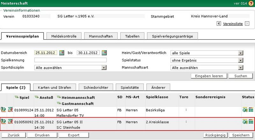Click the Vereinsliste link
This screenshot has width=255, height=140.
coord(233,24)
